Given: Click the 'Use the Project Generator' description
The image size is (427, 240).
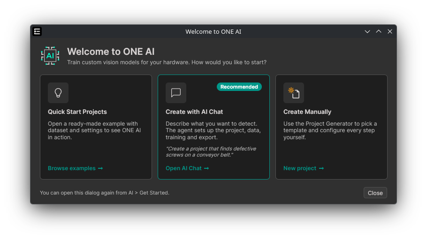Looking at the screenshot, I should 330,130.
